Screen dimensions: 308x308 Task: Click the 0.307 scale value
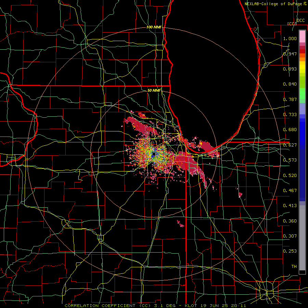[x=290, y=236]
